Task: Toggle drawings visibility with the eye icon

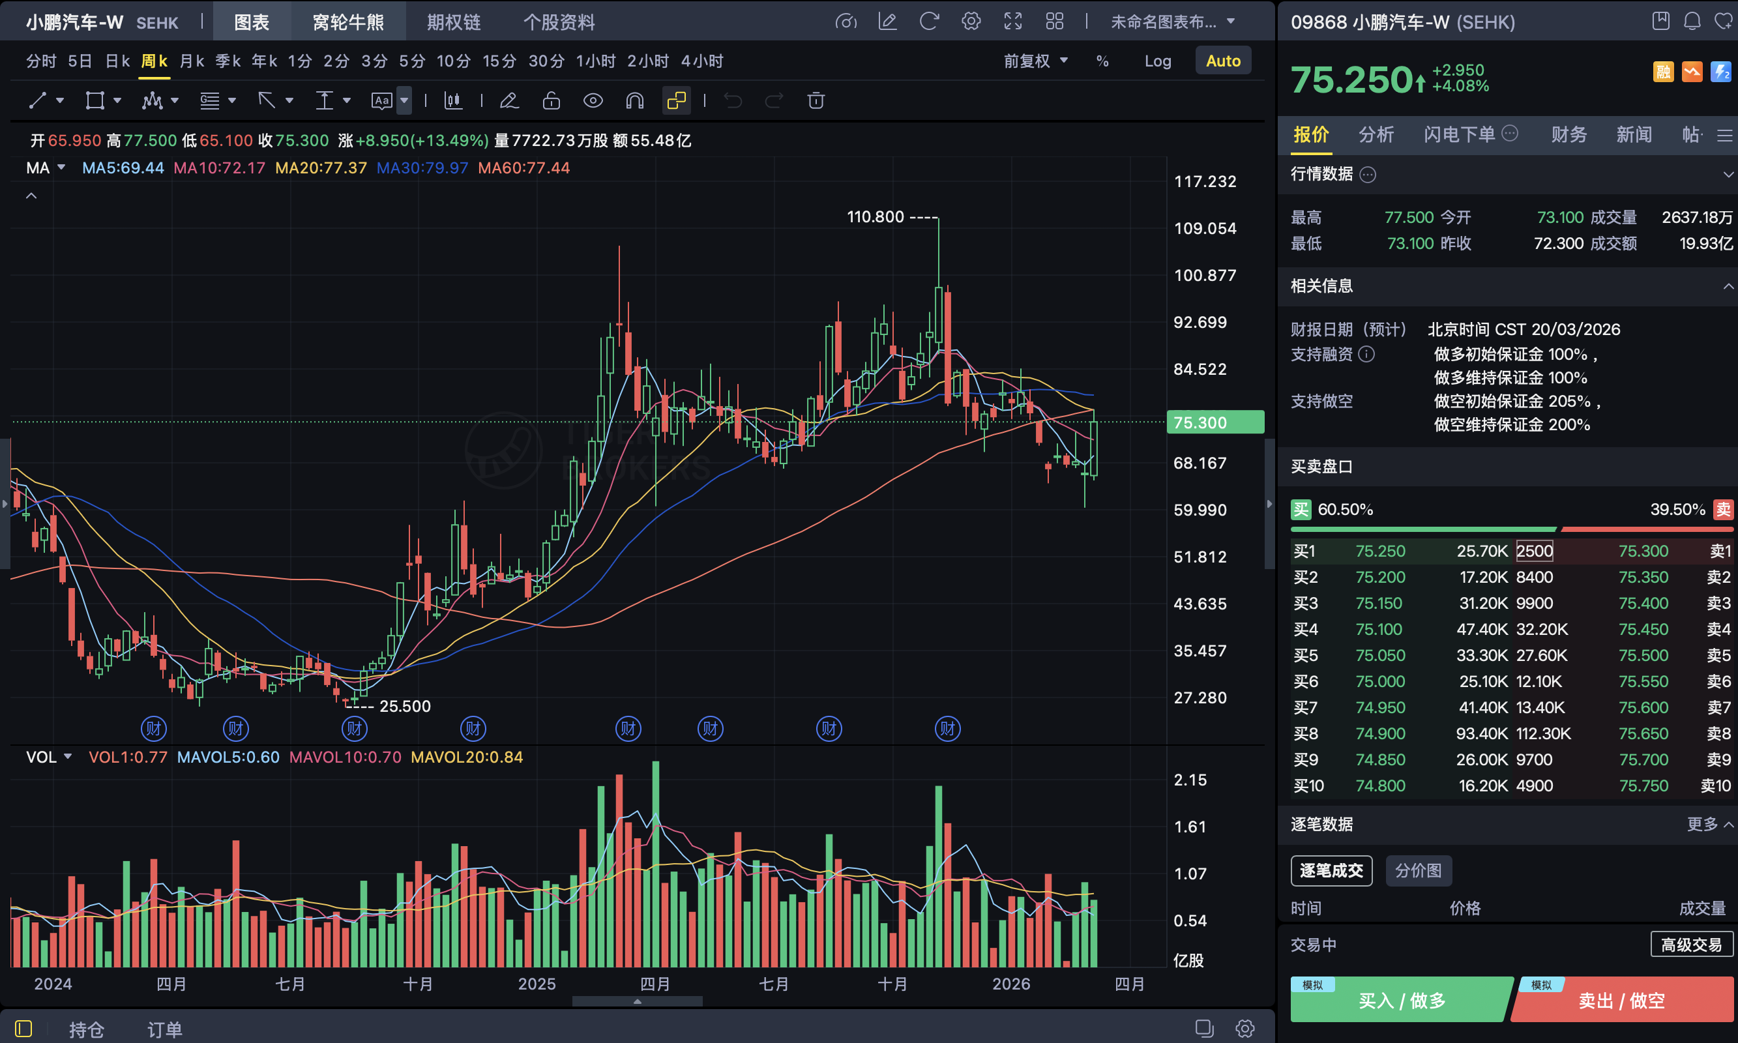Action: (x=593, y=101)
